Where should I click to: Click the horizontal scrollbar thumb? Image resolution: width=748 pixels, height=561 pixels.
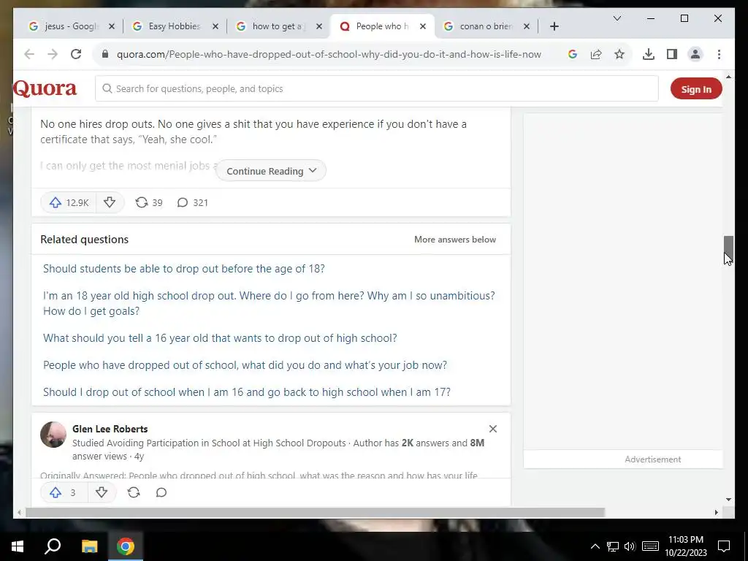click(315, 512)
